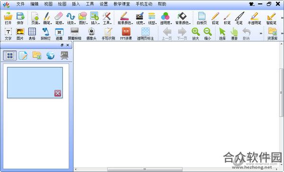Viewport: 284px width, 172px height.
Task: Open the Lines (线条) dropdown
Action: click(x=71, y=18)
